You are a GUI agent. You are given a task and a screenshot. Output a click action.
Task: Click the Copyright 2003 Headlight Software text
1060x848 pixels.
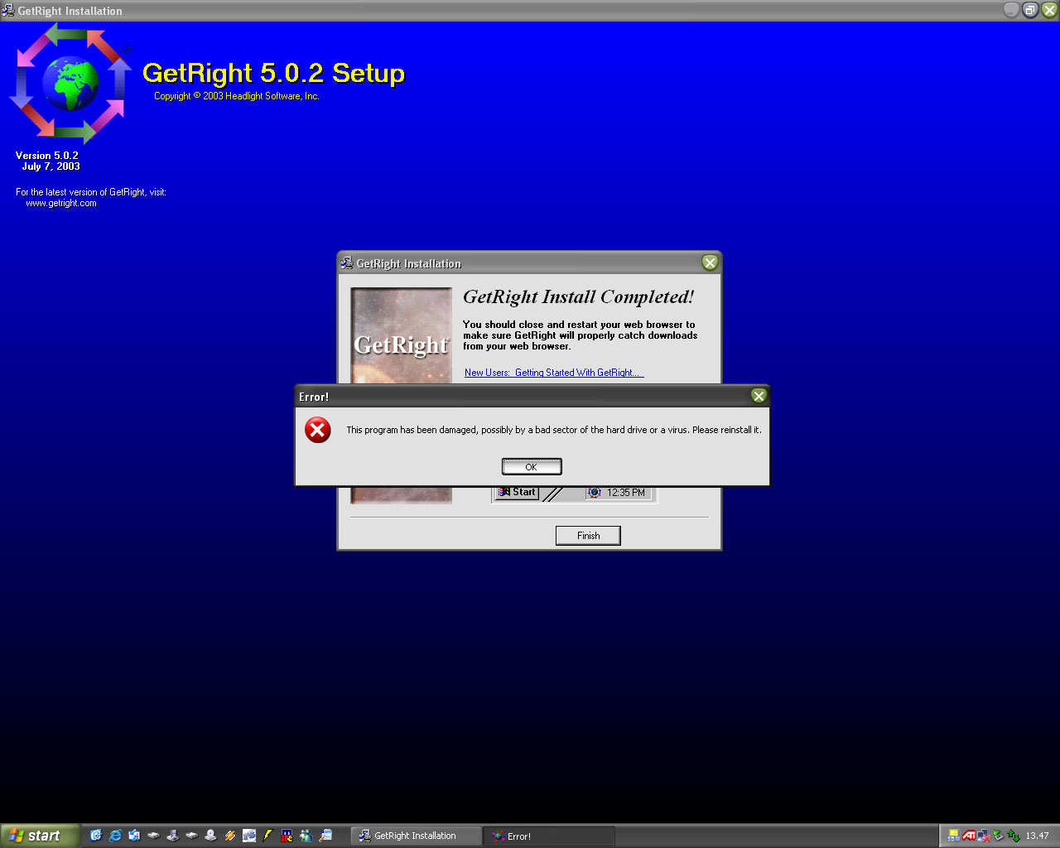point(237,96)
